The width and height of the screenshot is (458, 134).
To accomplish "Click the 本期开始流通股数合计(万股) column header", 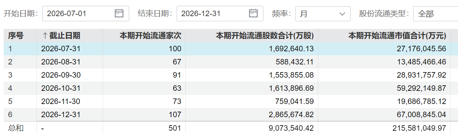I will 265,36.
